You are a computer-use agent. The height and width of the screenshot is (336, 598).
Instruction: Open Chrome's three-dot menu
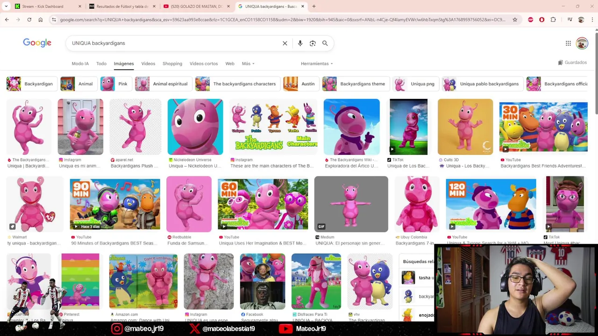pos(592,20)
